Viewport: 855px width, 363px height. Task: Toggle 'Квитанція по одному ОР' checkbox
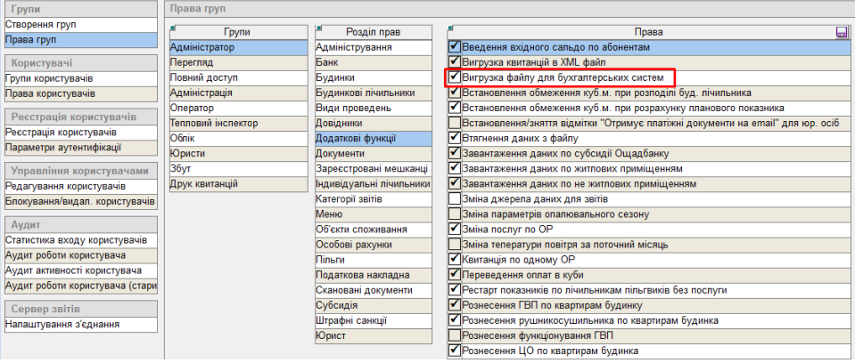[x=456, y=259]
